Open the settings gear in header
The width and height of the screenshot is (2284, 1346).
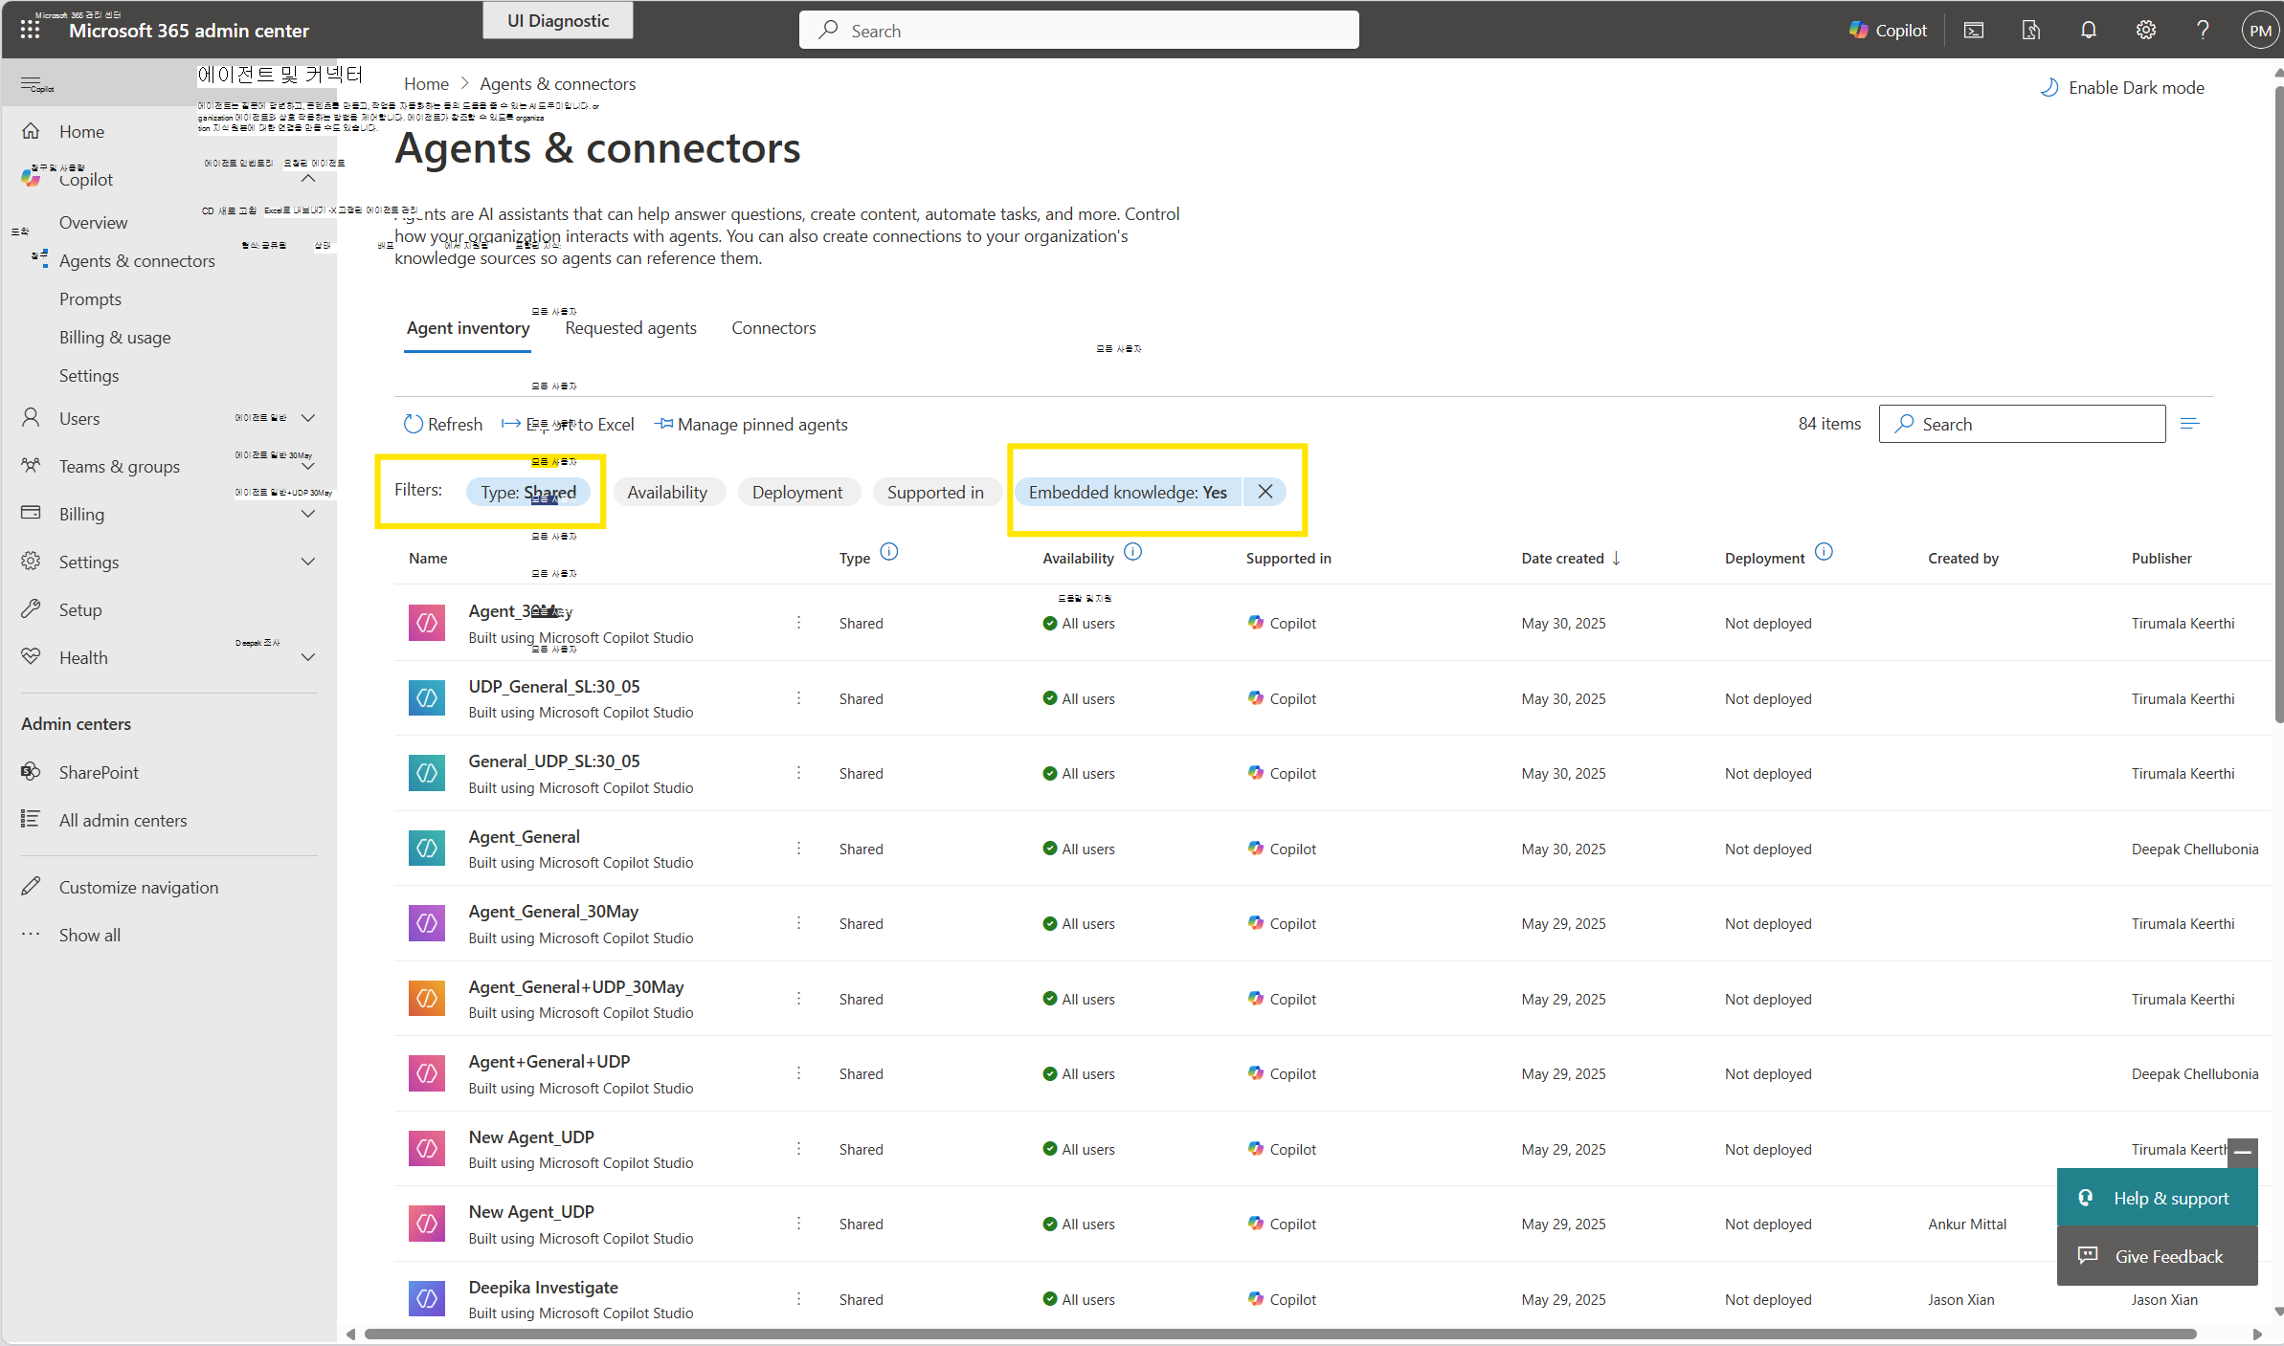(x=2145, y=31)
